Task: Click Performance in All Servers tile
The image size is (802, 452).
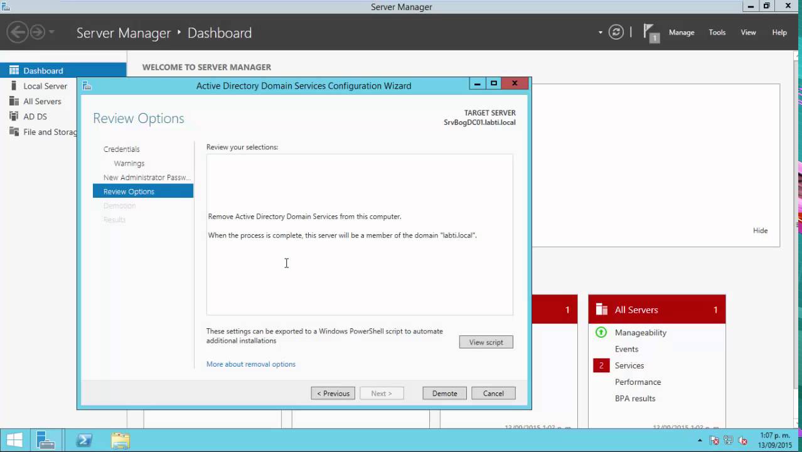Action: 638,382
